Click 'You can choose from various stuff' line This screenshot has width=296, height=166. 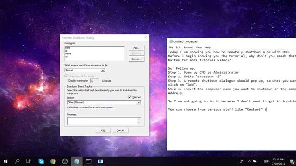(x=217, y=109)
